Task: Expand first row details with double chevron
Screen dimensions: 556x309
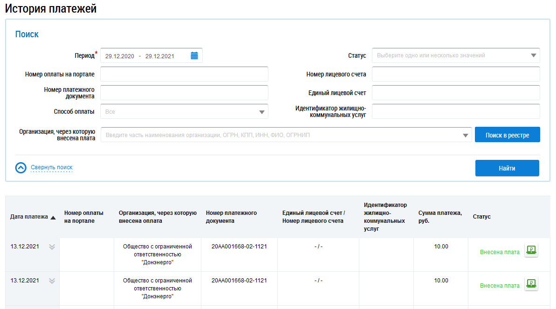Action: click(52, 247)
